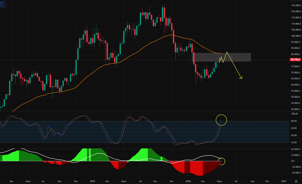Click the -10.000,0 histogram scale label
This screenshot has height=184, width=302.
click(296, 167)
